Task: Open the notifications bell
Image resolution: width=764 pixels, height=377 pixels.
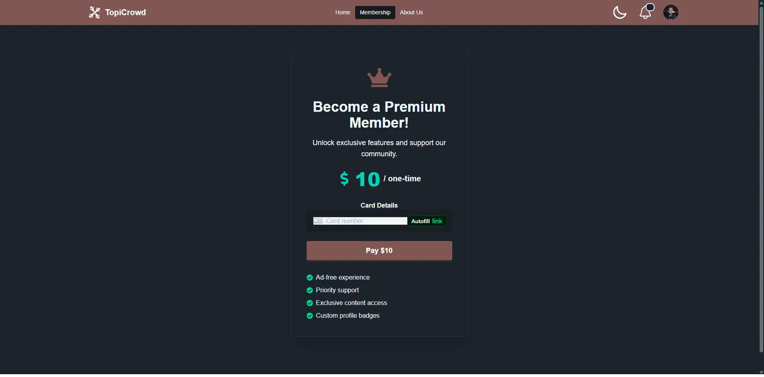Action: (x=645, y=12)
